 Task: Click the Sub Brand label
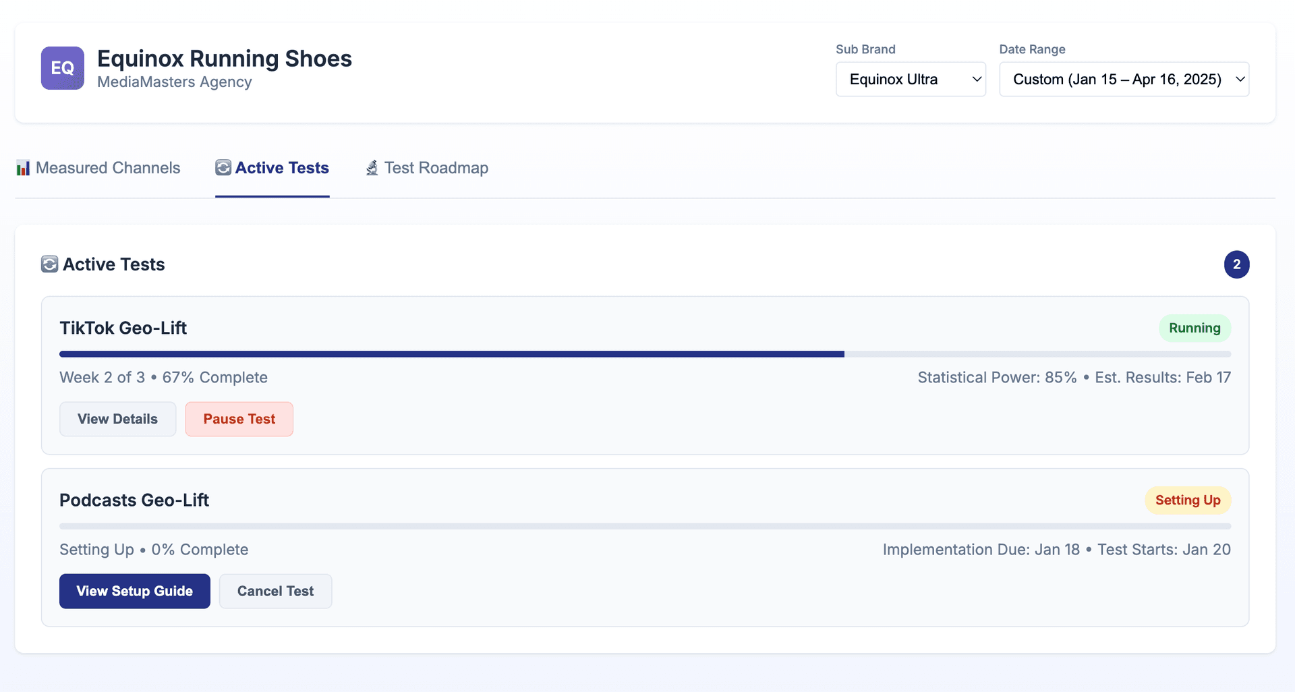coord(865,49)
